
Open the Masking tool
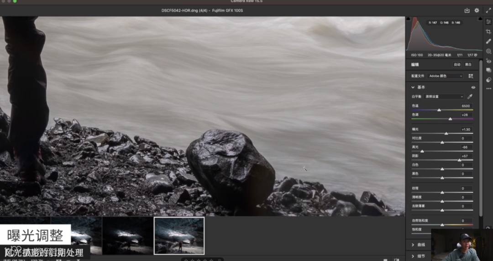coord(488,51)
